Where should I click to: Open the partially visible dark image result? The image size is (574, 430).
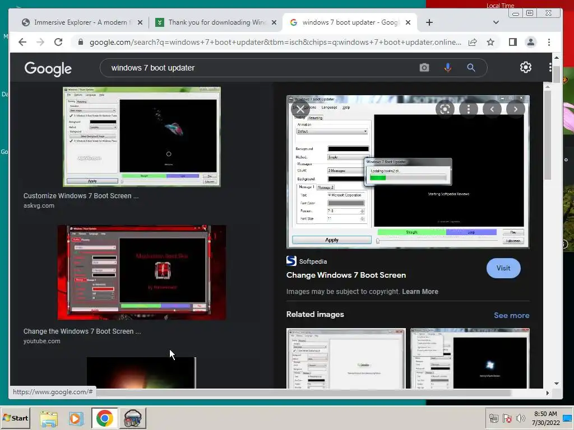point(141,372)
